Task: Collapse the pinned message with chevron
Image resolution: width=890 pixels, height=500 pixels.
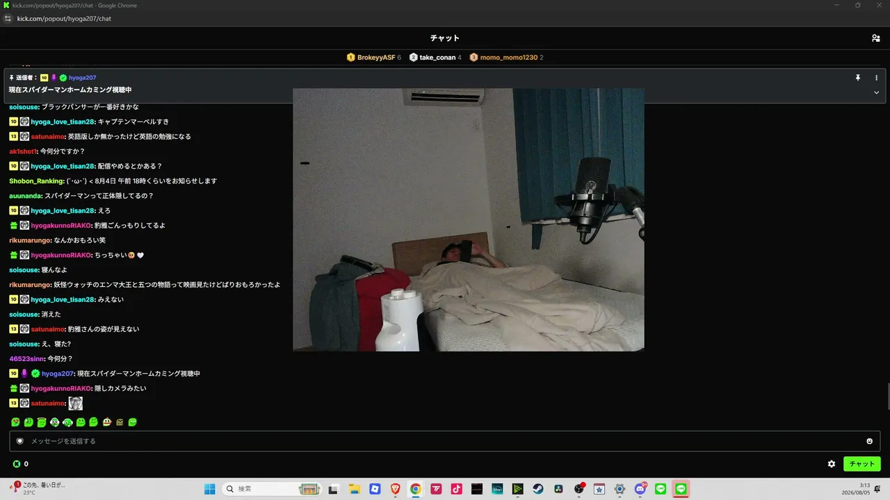Action: (876, 92)
